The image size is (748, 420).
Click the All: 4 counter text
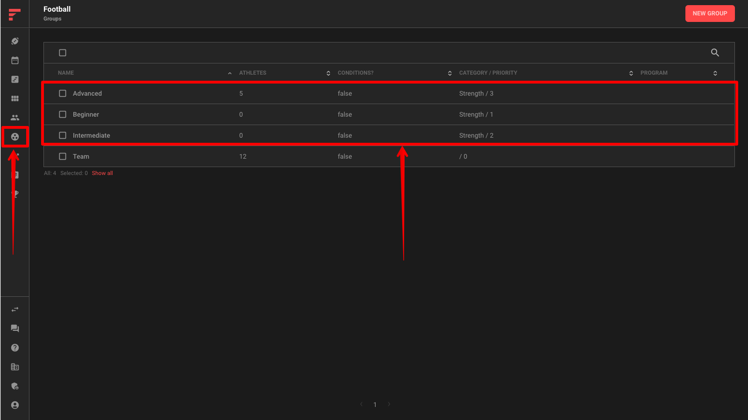(50, 173)
